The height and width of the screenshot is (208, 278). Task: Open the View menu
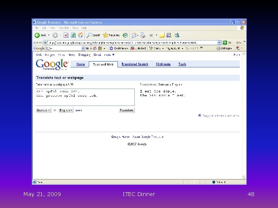[52, 28]
